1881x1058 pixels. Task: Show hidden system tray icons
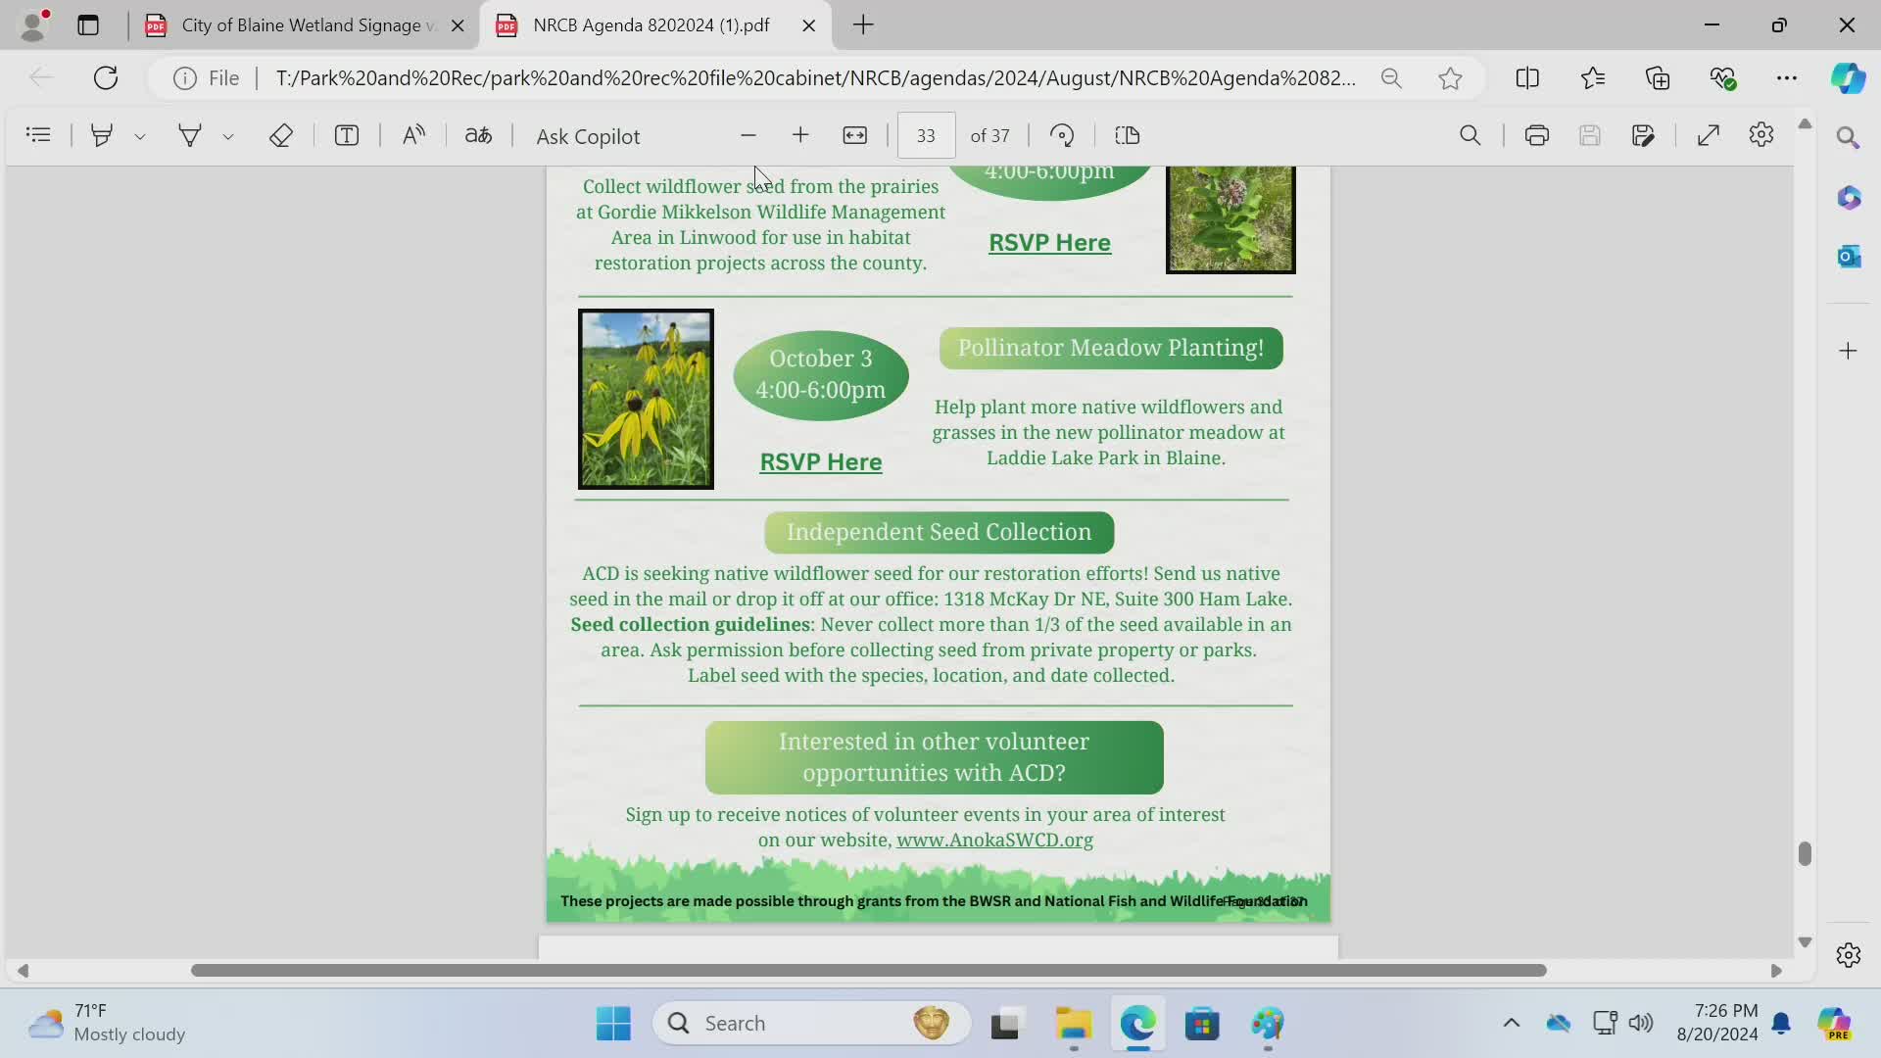[1511, 1023]
